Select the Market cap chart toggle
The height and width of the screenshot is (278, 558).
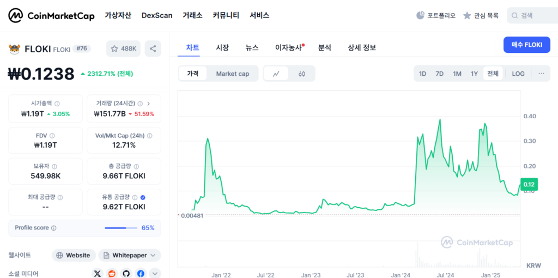coord(233,74)
